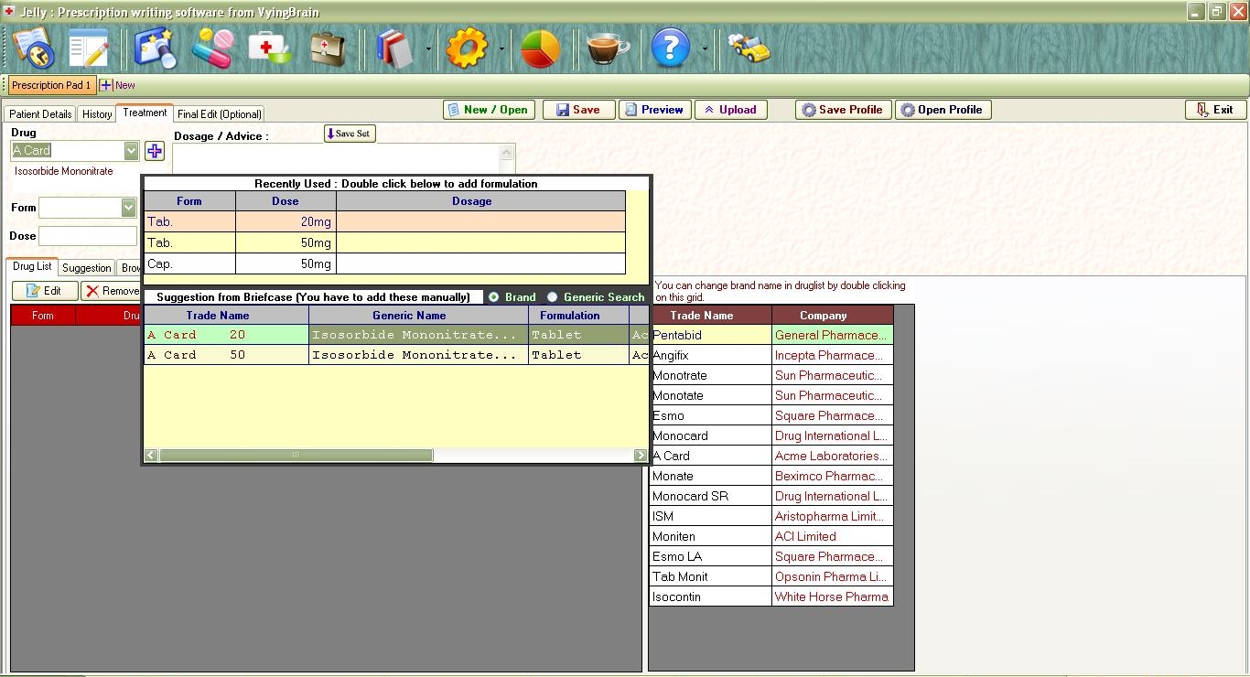Screen dimensions: 1250x677
Task: Click the first aid kit toolbar icon
Action: click(x=270, y=48)
